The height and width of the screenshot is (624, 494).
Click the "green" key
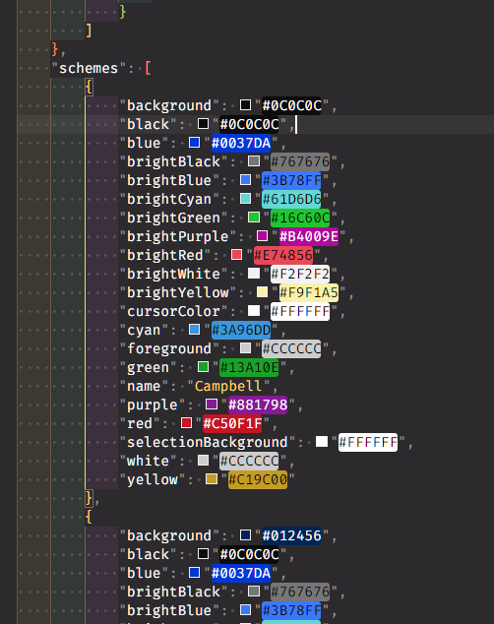pos(148,367)
